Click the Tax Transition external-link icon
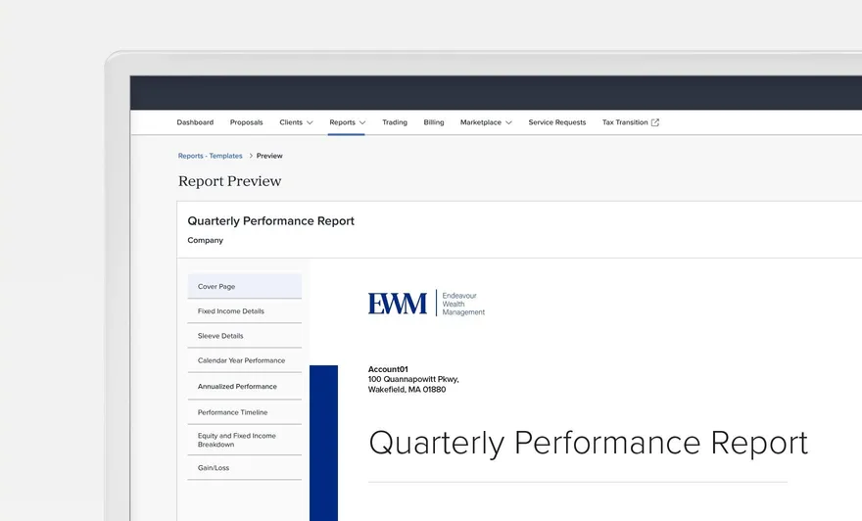 [x=654, y=122]
